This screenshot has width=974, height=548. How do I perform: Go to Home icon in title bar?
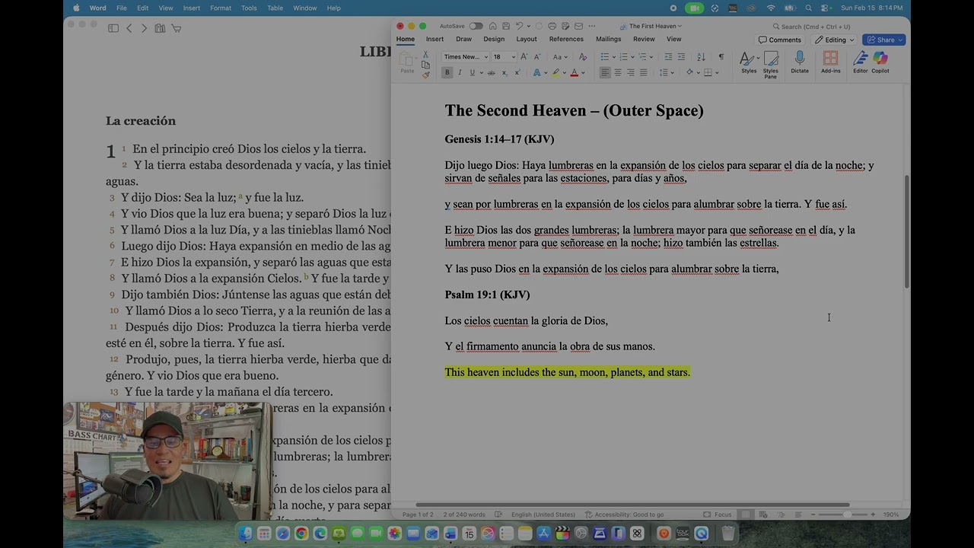pyautogui.click(x=493, y=26)
